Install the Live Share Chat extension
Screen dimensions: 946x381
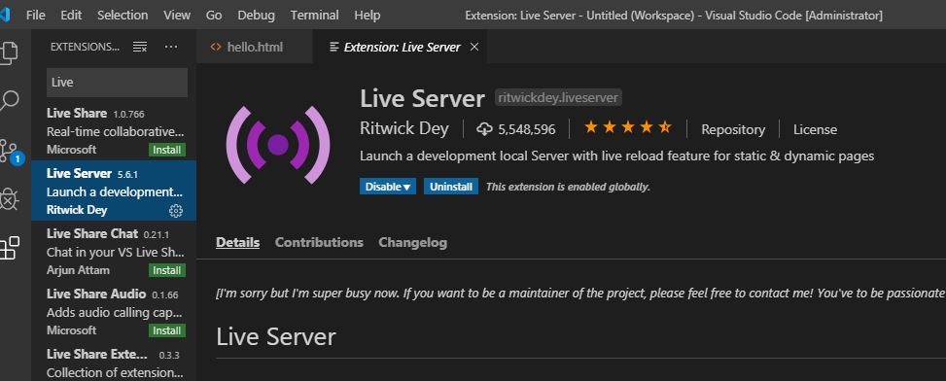pos(167,270)
